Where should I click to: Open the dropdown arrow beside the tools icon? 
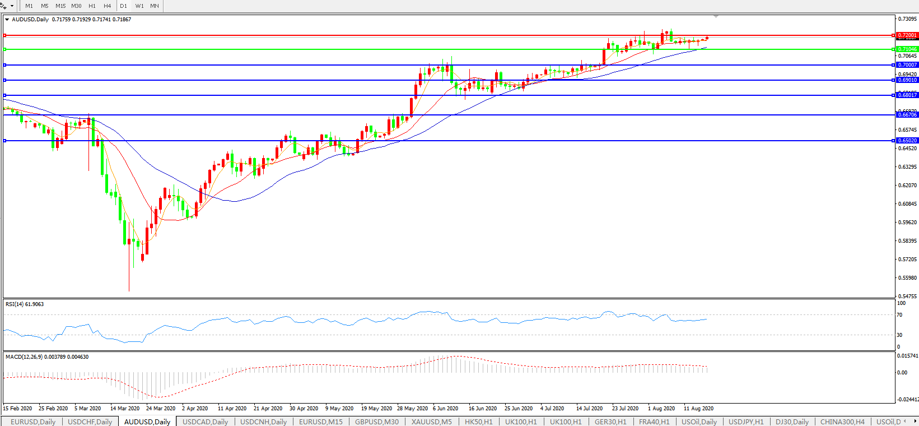12,6
